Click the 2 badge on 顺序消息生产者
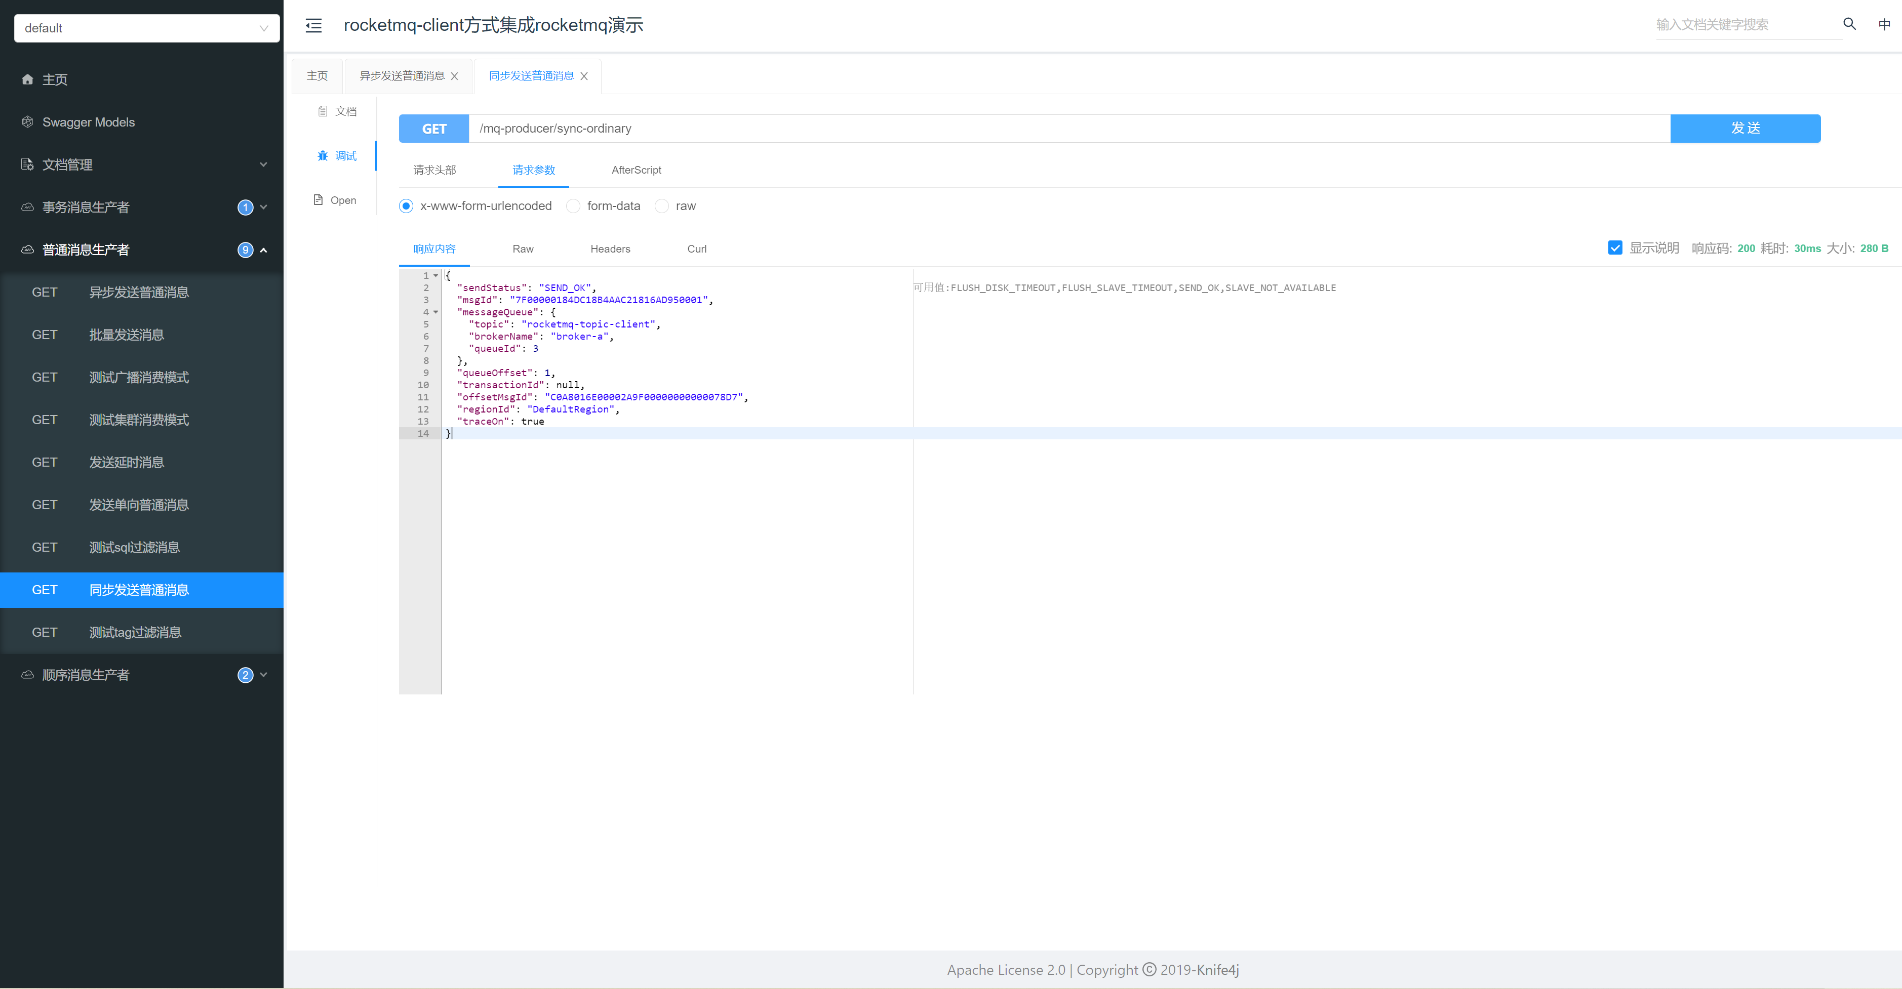The image size is (1902, 989). pyautogui.click(x=245, y=675)
